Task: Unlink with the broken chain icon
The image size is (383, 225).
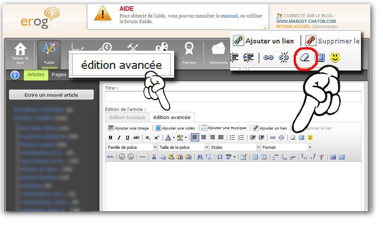Action: click(x=281, y=137)
